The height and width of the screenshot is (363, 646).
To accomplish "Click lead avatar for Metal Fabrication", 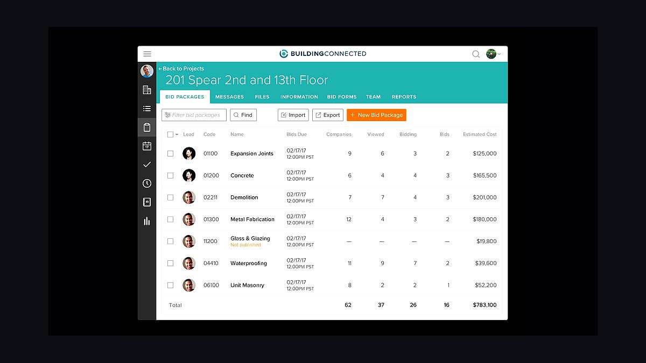I will (x=189, y=219).
